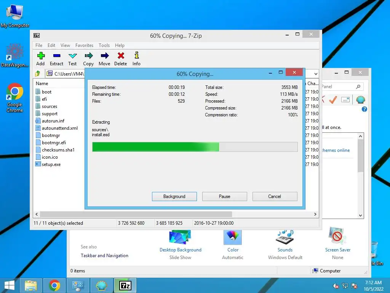Image resolution: width=390 pixels, height=293 pixels.
Task: Click the 7-Zip taskbar button
Action: 125,285
